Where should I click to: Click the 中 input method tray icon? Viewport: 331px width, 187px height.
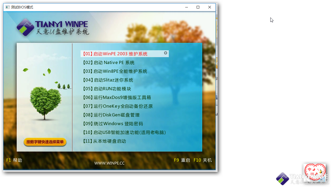pos(310,169)
